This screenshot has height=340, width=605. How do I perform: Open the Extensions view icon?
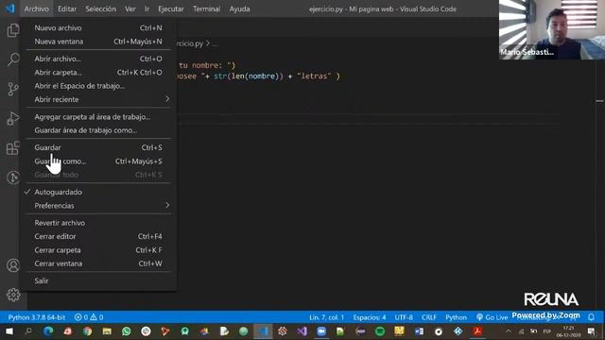coord(12,148)
